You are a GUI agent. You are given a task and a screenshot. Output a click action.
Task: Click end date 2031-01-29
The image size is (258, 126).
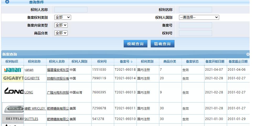(x=236, y=119)
